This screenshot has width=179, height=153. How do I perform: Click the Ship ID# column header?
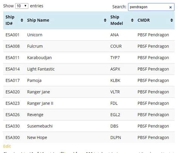pos(14,20)
